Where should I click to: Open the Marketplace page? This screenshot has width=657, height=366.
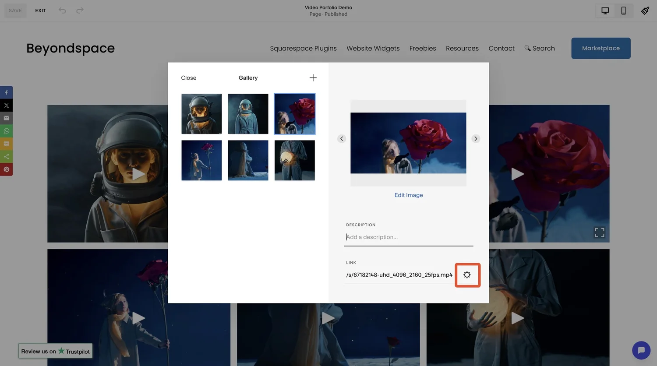600,48
